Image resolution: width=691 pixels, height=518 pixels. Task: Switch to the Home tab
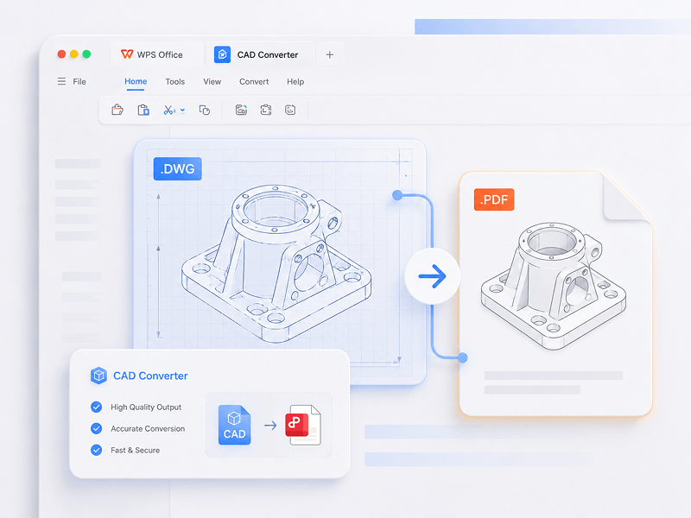click(x=136, y=81)
